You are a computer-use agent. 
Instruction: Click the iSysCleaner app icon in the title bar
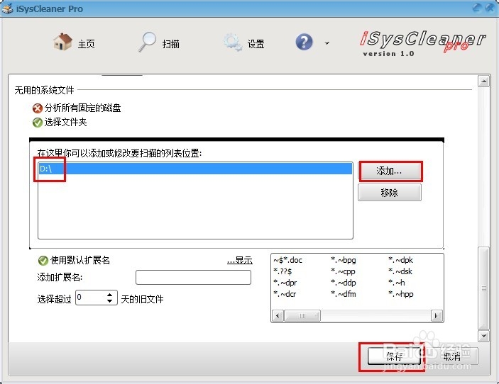(x=7, y=9)
